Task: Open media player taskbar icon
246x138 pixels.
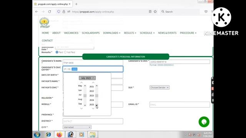Action: pyautogui.click(x=81, y=135)
